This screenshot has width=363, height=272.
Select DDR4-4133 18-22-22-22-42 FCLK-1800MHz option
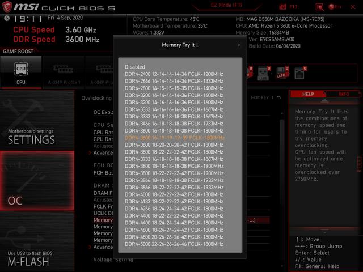coord(174,202)
